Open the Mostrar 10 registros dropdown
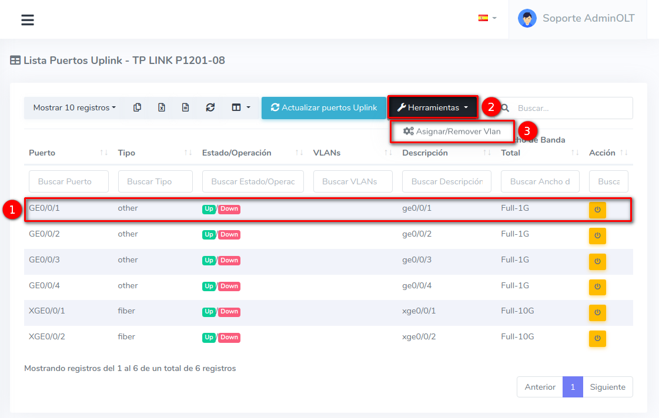The height and width of the screenshot is (418, 659). click(x=74, y=107)
